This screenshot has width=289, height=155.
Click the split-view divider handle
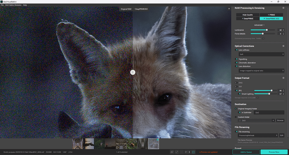coord(133,72)
